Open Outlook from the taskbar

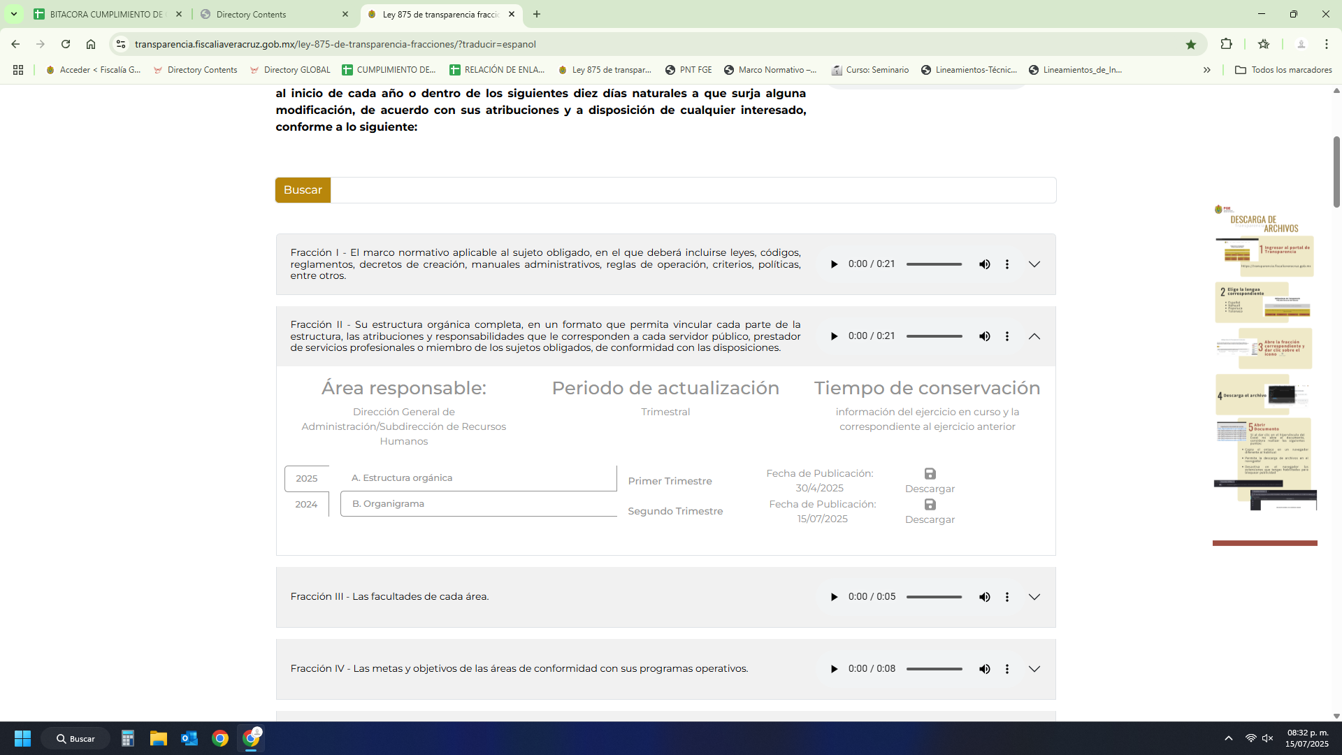(x=189, y=738)
